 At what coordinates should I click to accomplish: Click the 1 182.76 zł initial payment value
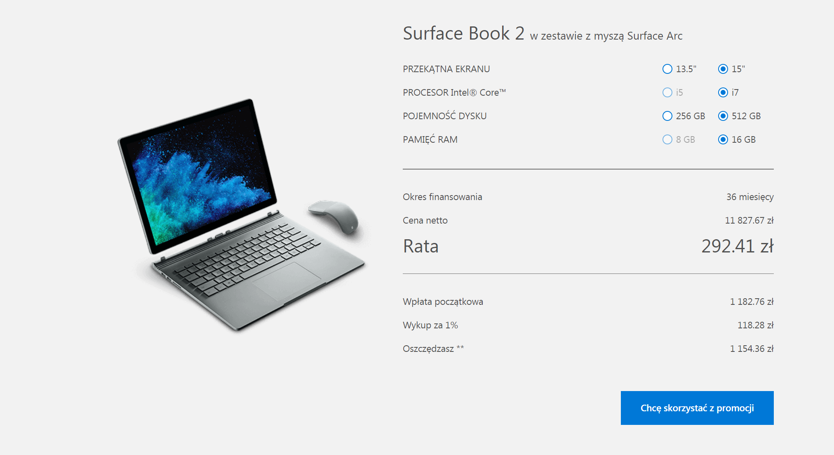(752, 302)
